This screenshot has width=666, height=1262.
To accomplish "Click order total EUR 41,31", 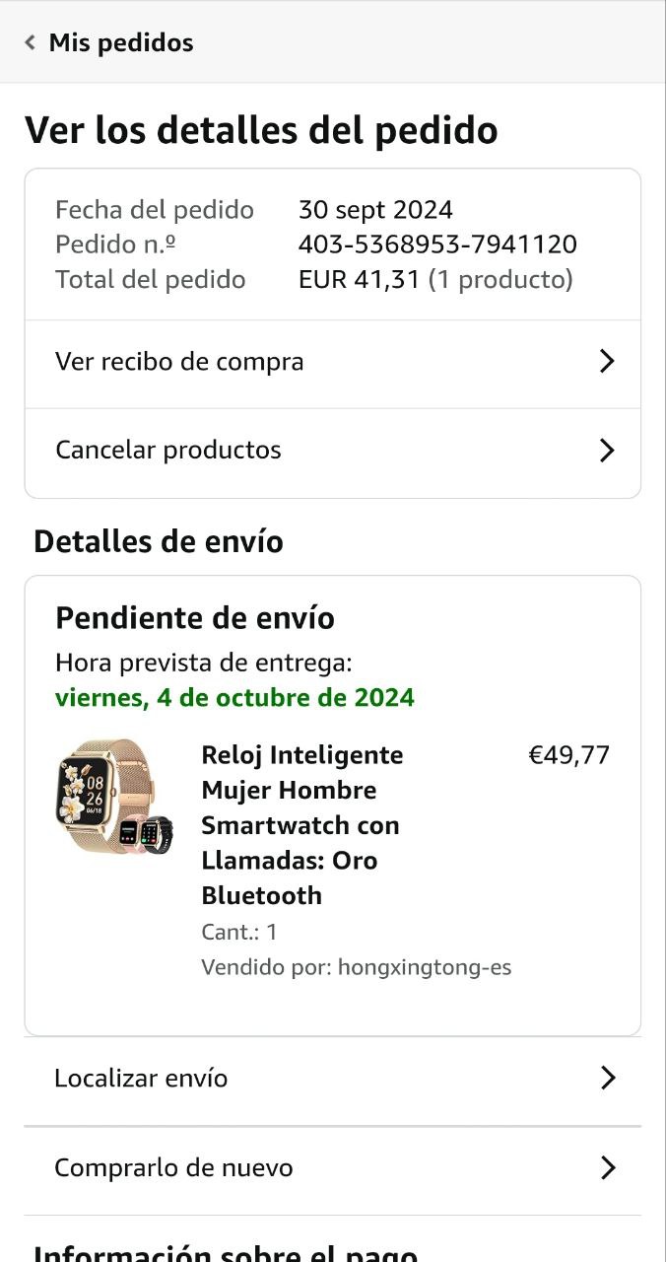I will pyautogui.click(x=360, y=280).
